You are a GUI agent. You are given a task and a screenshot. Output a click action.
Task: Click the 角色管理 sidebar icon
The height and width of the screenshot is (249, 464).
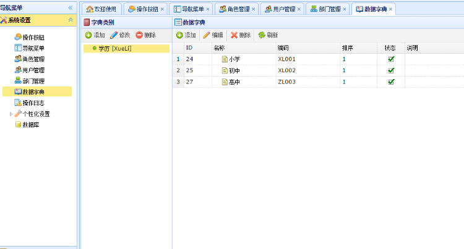point(18,59)
